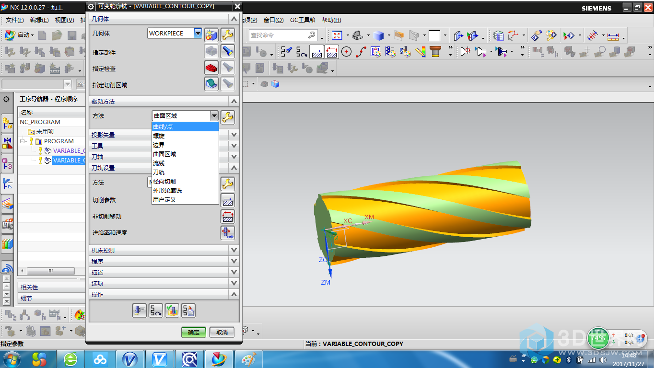Choose 边界 drive method option
Viewport: 655px width, 368px height.
click(159, 145)
